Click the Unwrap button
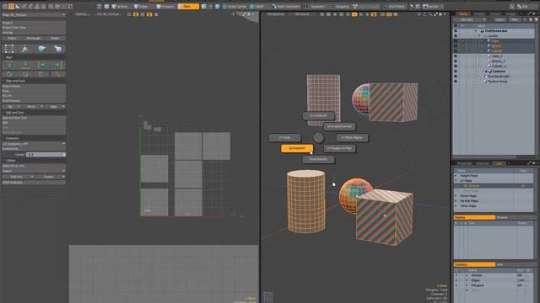The image size is (540, 303). tap(34, 32)
